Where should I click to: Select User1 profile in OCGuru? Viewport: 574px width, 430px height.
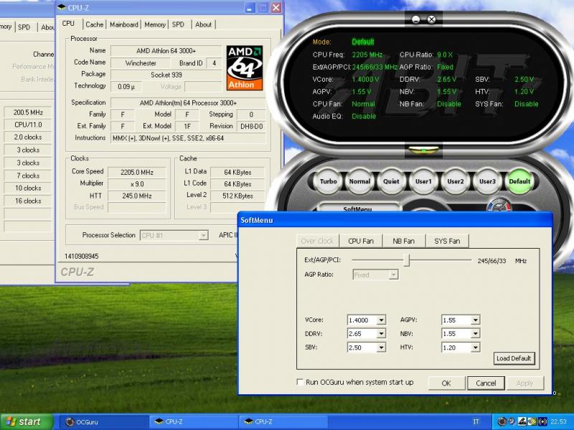(x=423, y=181)
